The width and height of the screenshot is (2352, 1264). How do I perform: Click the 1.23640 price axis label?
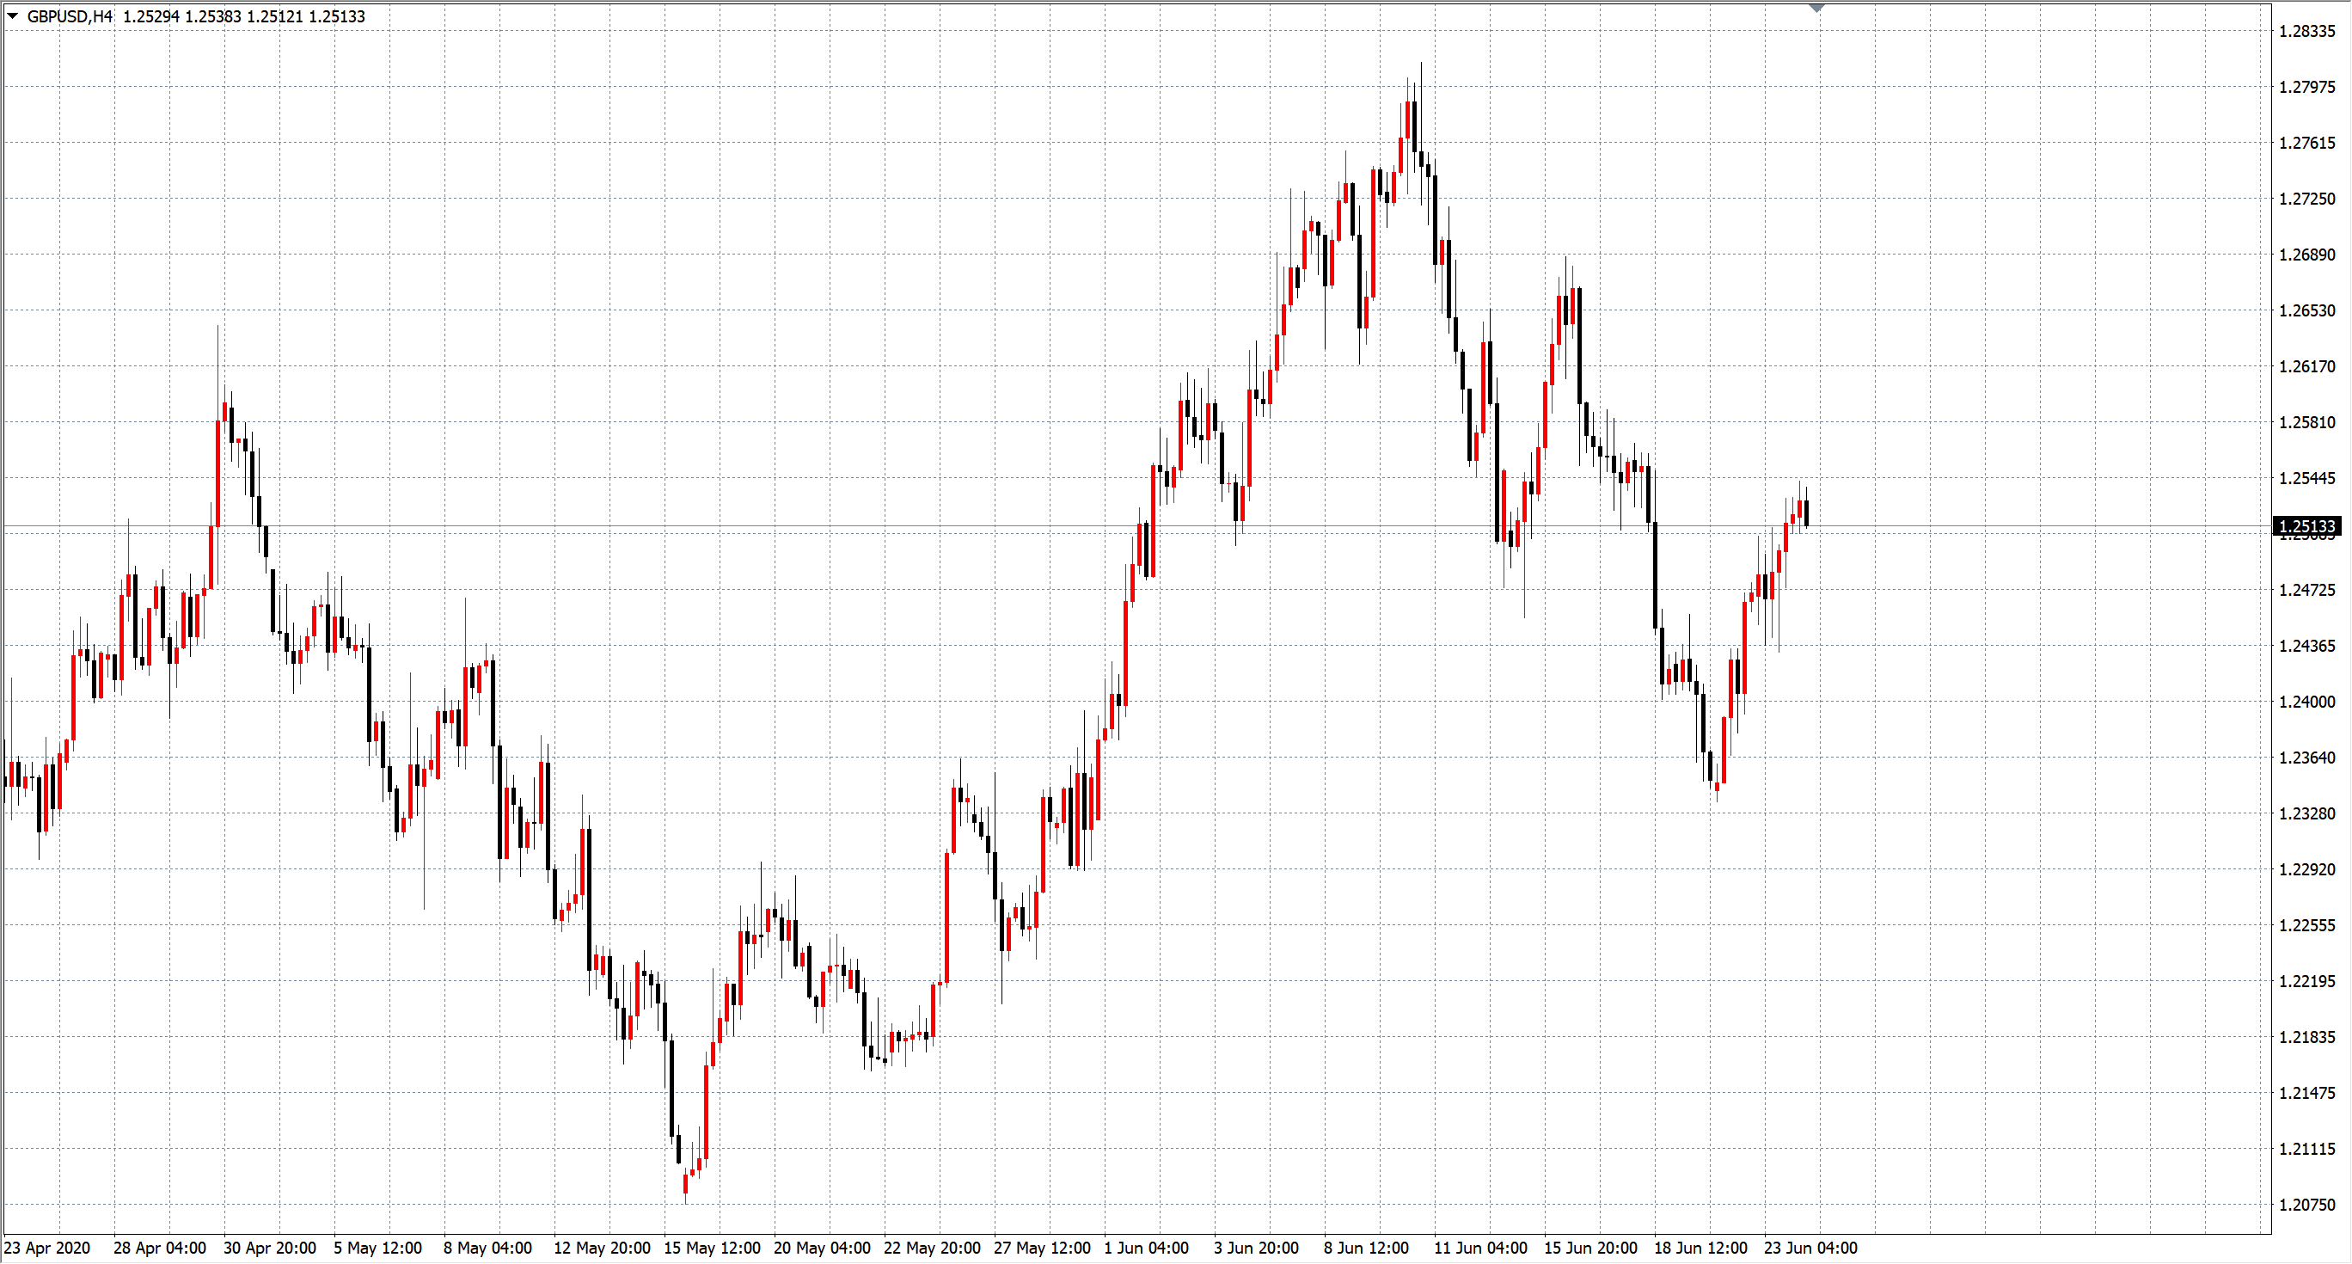point(2307,758)
